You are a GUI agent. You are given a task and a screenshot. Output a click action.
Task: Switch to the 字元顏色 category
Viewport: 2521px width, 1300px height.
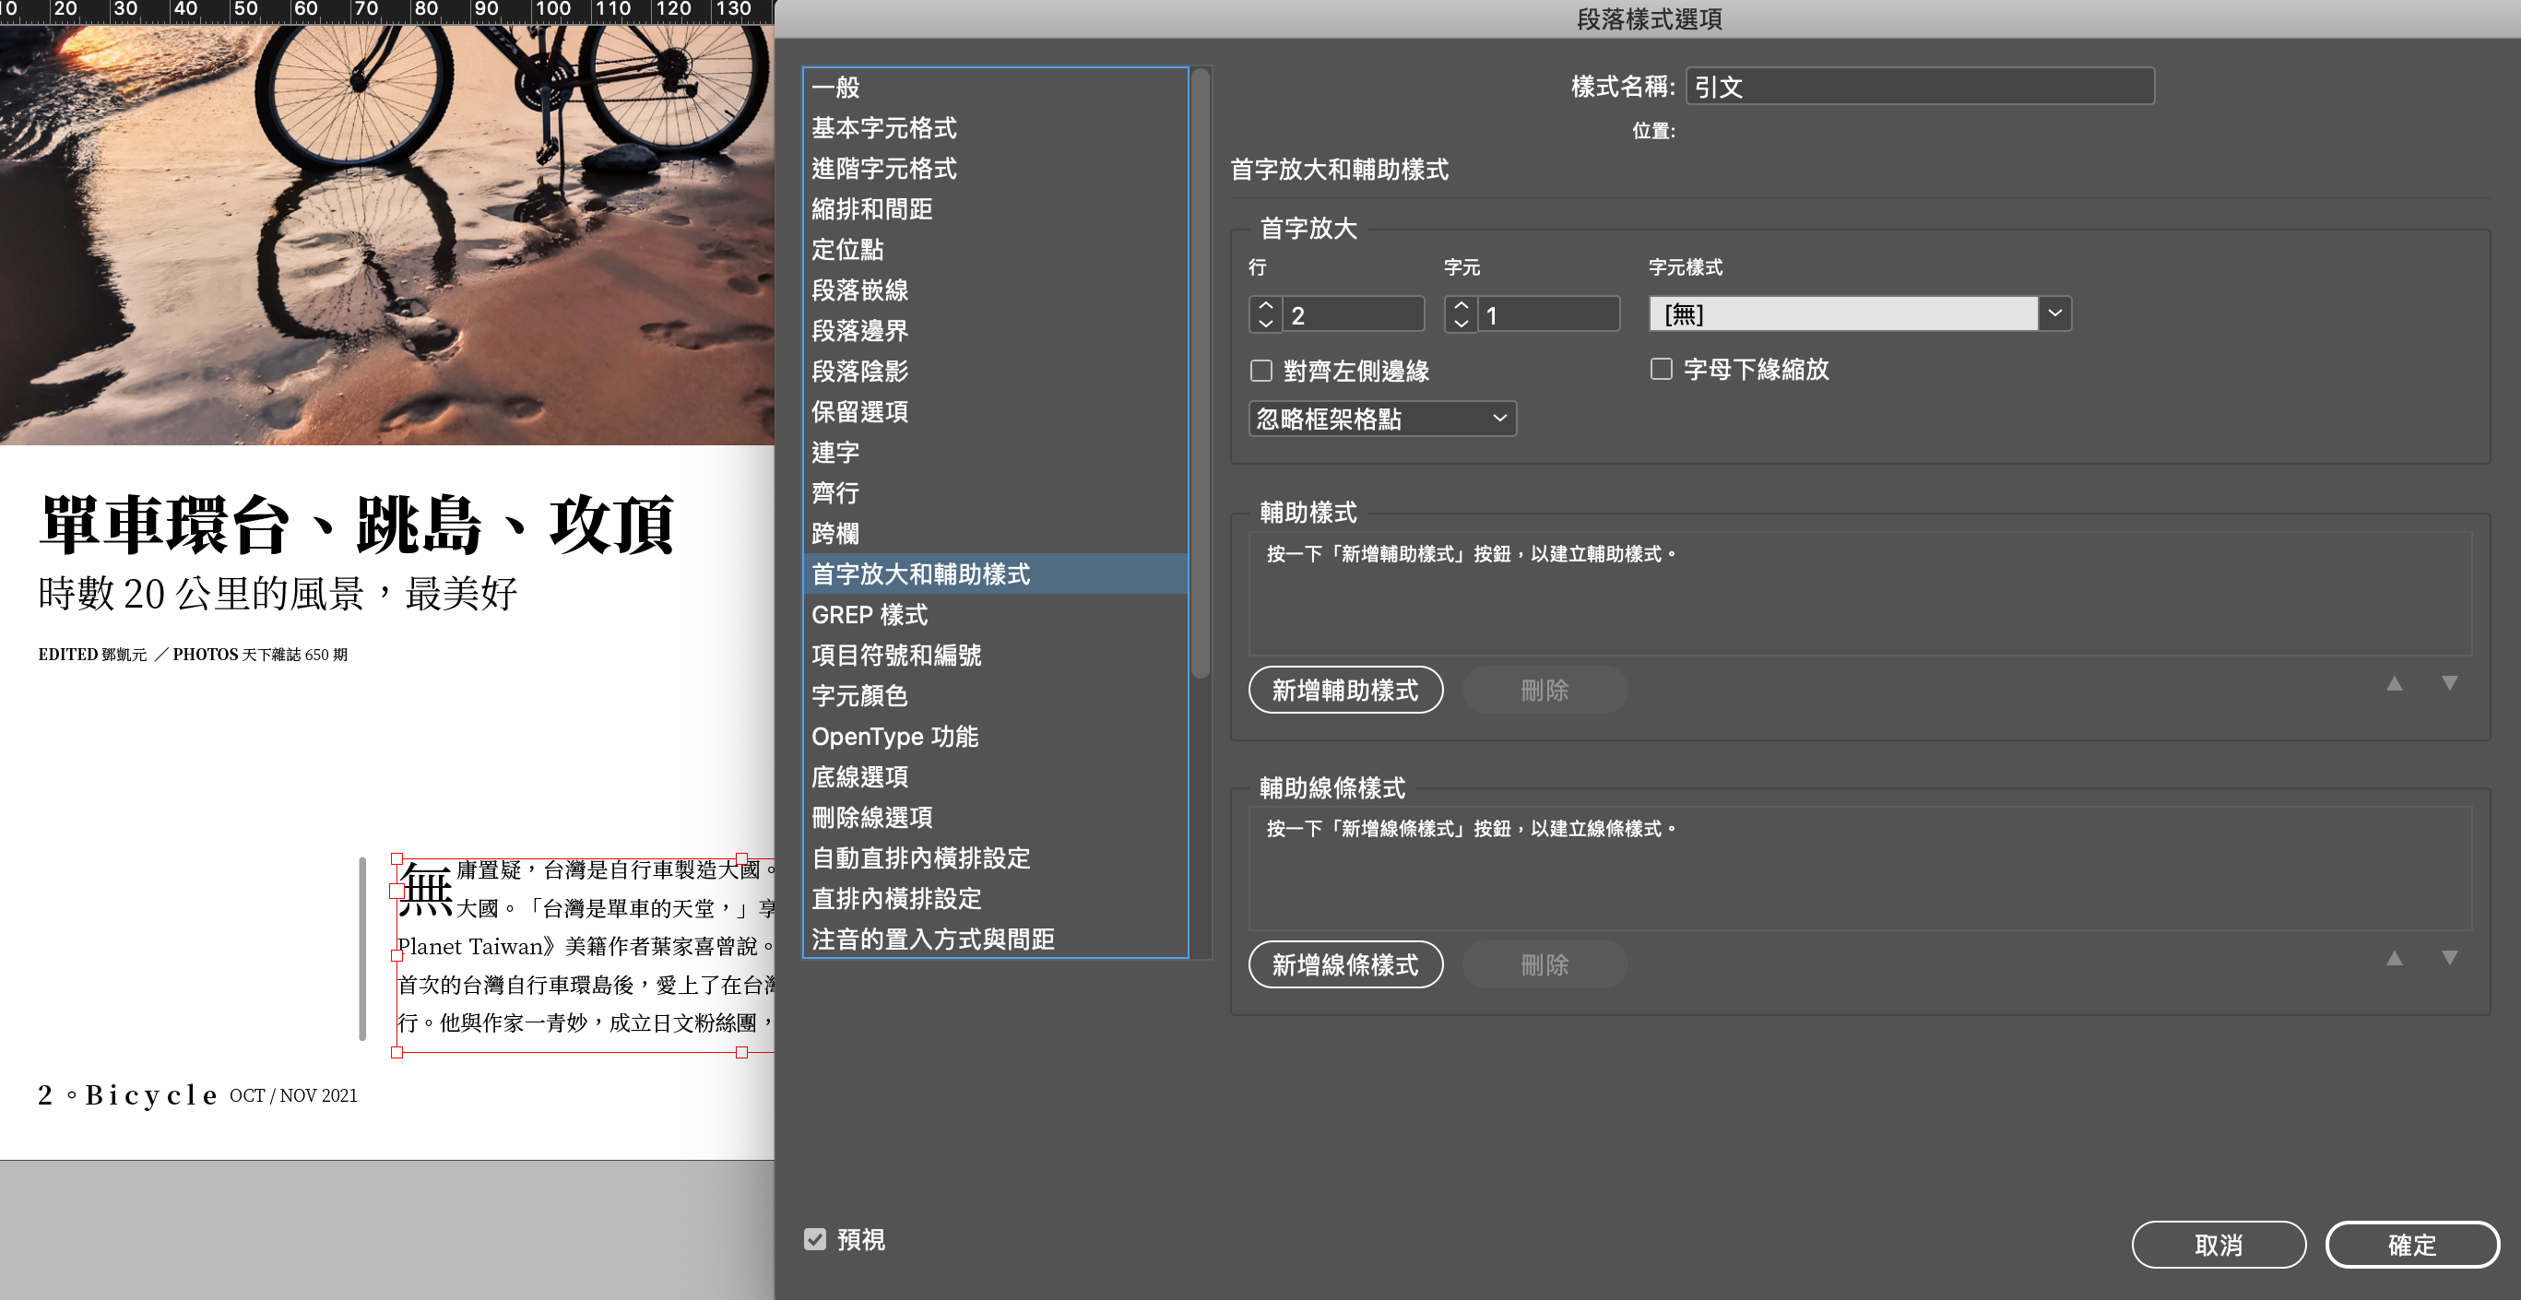tap(859, 695)
